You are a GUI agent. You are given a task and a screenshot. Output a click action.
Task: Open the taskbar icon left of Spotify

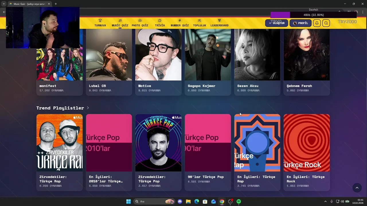click(230, 201)
